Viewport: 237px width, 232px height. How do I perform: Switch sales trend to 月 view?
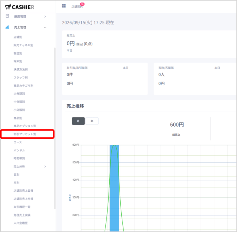pos(78,121)
